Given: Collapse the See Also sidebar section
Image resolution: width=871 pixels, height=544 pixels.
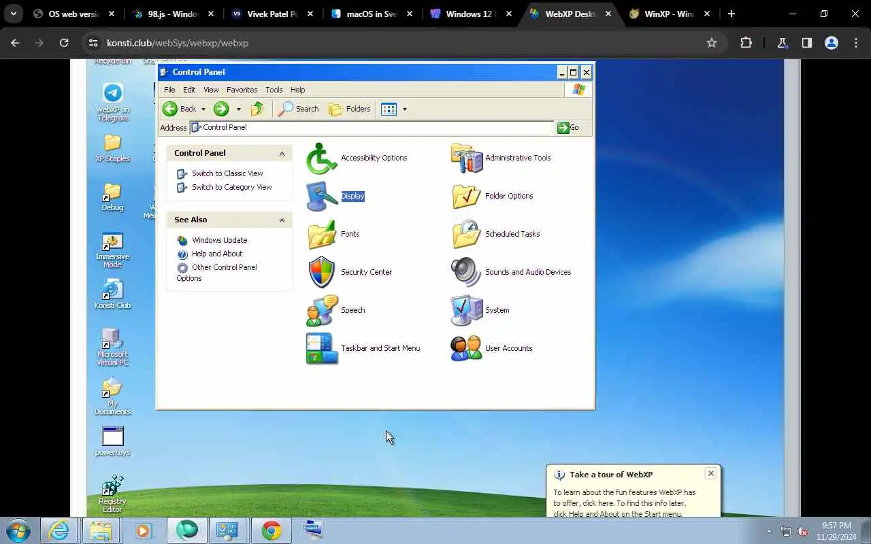Looking at the screenshot, I should coord(282,220).
